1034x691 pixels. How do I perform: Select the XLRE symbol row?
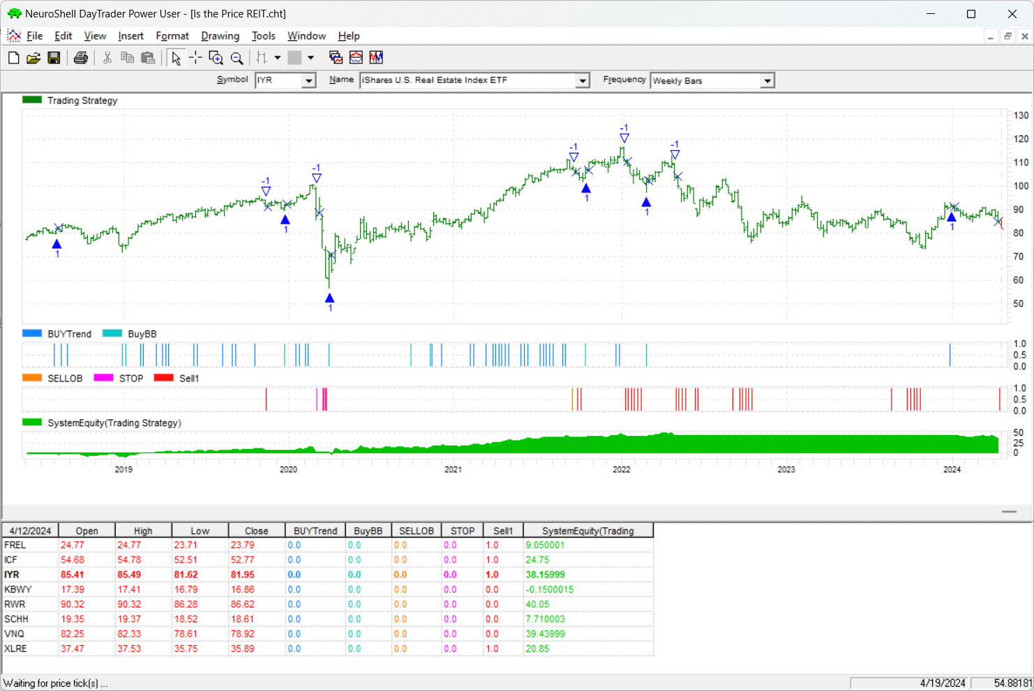point(328,648)
